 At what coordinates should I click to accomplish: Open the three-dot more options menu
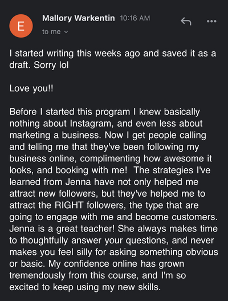[211, 21]
